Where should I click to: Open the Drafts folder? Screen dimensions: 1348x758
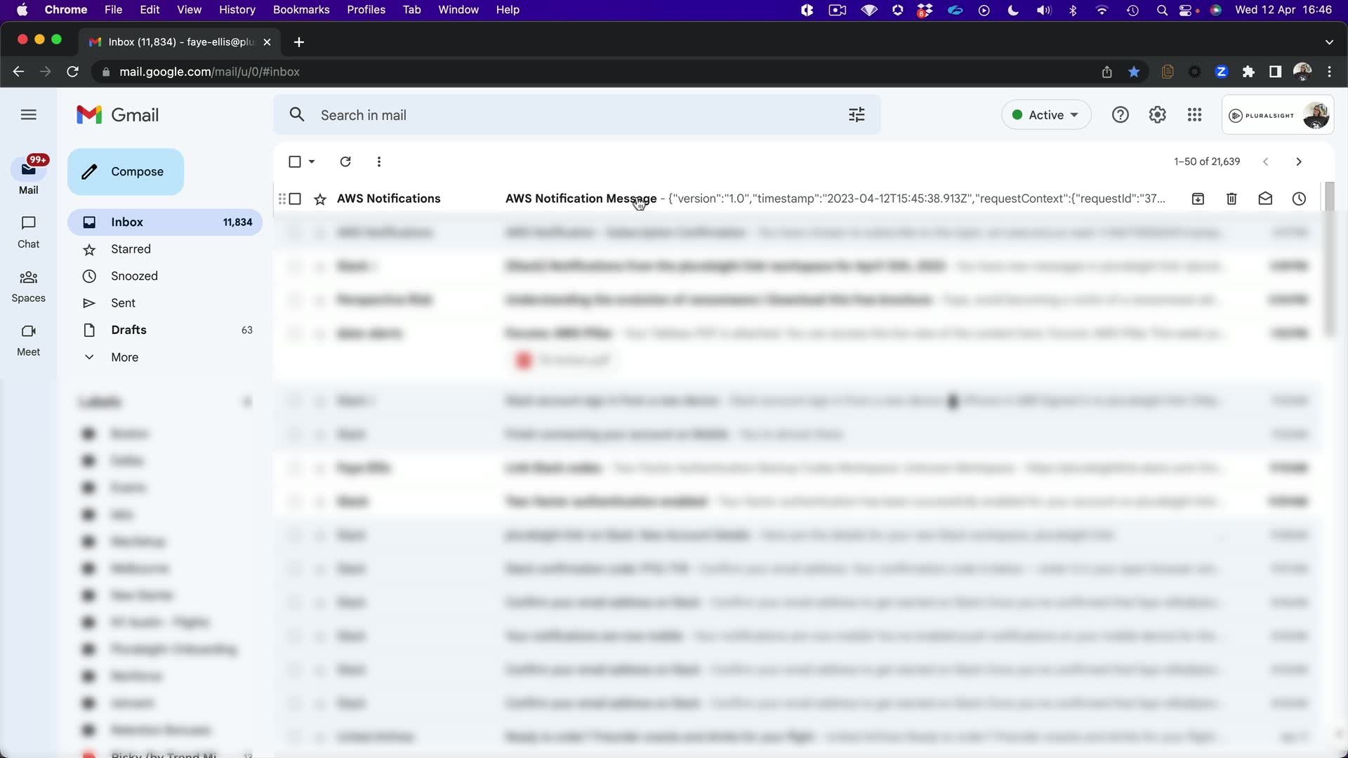pyautogui.click(x=128, y=330)
